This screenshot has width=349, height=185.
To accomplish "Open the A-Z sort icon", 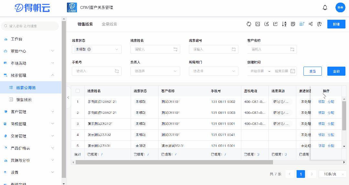I will click(284, 24).
